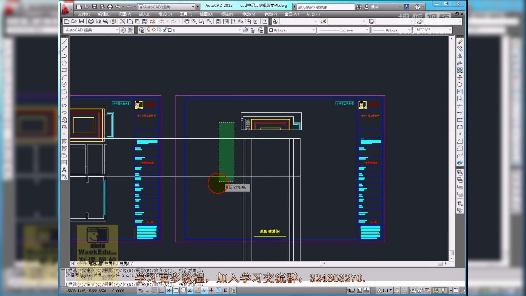This screenshot has height=296, width=526.
Task: Switch to the 布局2 layout tab
Action: pos(124,264)
